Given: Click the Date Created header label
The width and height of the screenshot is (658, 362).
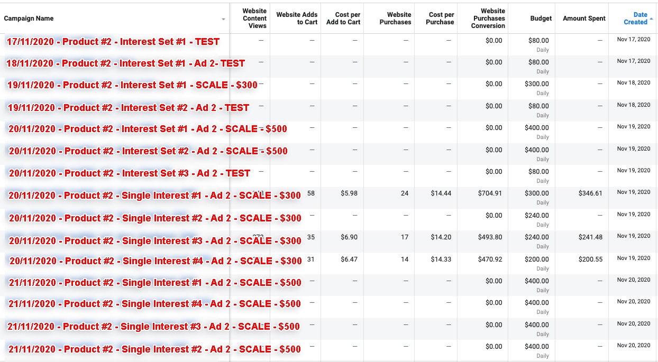Looking at the screenshot, I should point(635,18).
